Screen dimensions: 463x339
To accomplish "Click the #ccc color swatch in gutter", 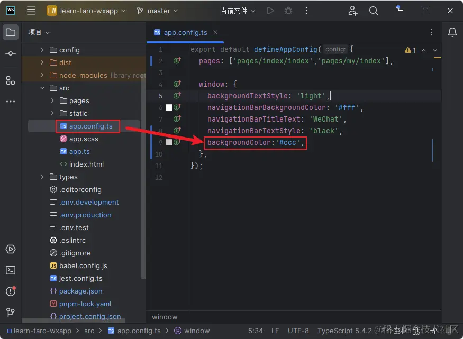I will click(x=169, y=142).
